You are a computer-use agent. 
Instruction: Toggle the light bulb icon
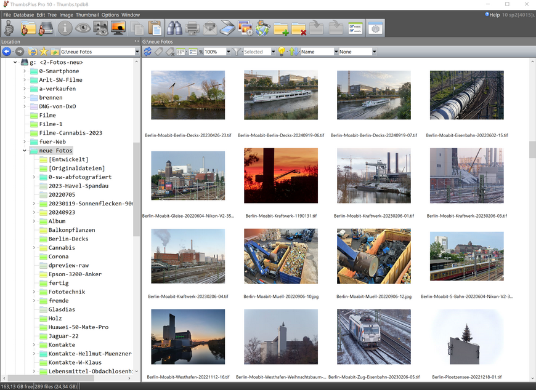[282, 52]
